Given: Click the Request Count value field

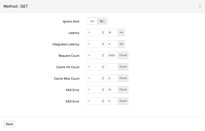Looking at the screenshot, I should [112, 56].
